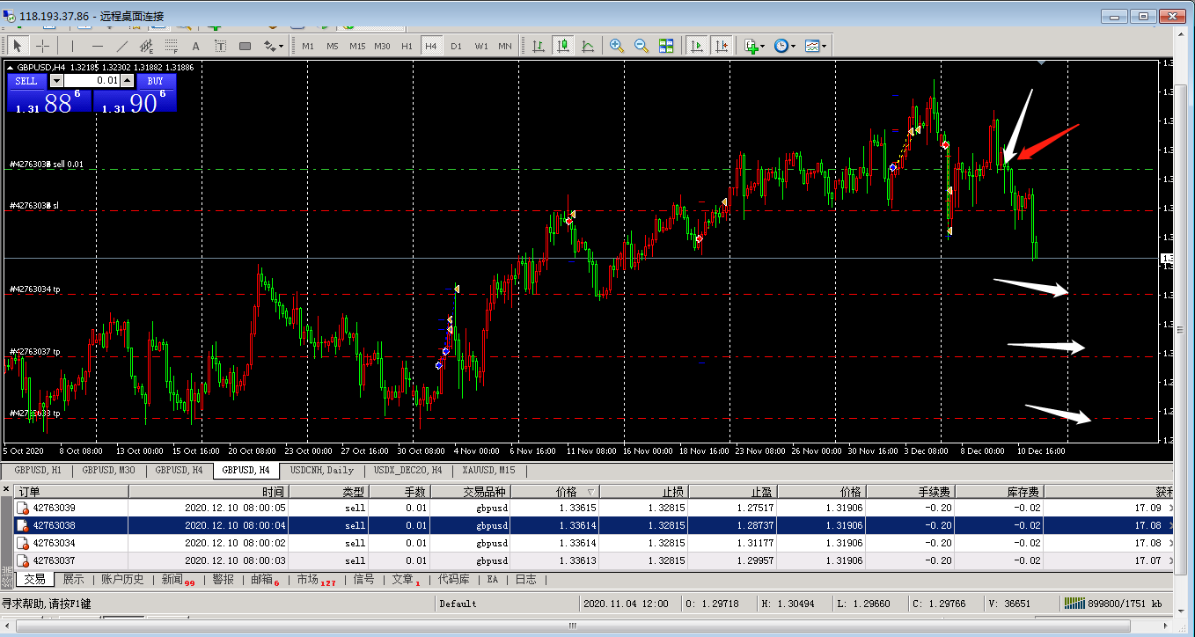Viewport: 1195px width, 637px height.
Task: Click the SELL button in trade panel
Action: pos(26,81)
